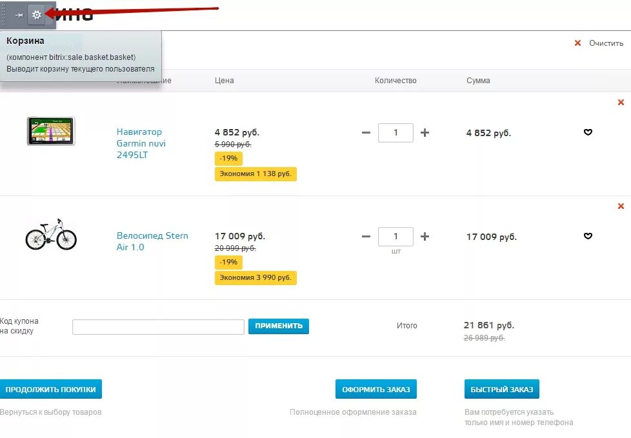Screen dimensions: 631x438
Task: Click Экономия 3 990 руб. badge
Action: 255,277
